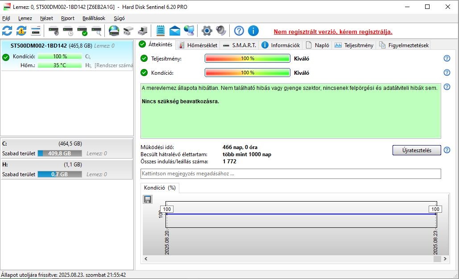
Task: Click the refresh icon with warning triangle
Action: pos(21,31)
